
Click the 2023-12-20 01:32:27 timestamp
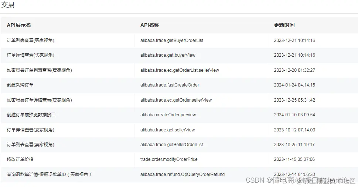click(294, 70)
